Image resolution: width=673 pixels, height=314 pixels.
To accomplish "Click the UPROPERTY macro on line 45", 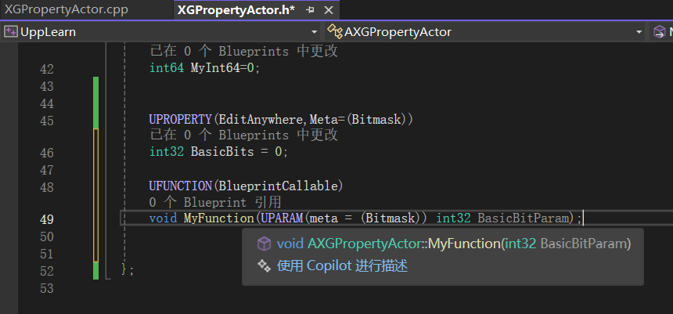I will (x=181, y=120).
